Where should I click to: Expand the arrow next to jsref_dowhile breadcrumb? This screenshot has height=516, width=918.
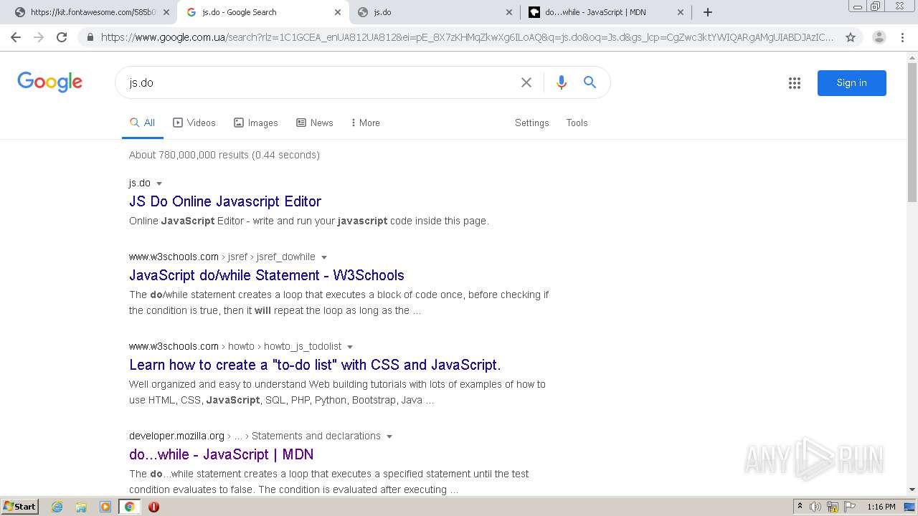point(324,257)
